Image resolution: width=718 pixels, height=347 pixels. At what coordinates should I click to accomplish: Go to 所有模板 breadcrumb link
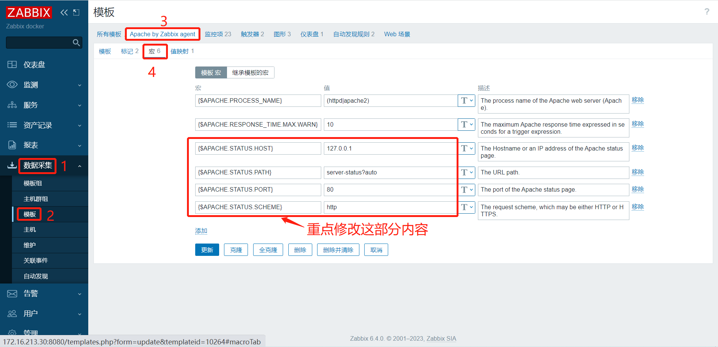pyautogui.click(x=109, y=34)
